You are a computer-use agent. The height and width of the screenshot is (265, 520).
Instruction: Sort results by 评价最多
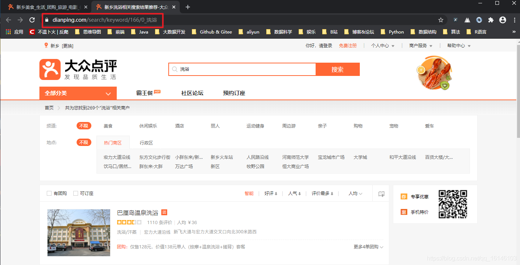323,193
